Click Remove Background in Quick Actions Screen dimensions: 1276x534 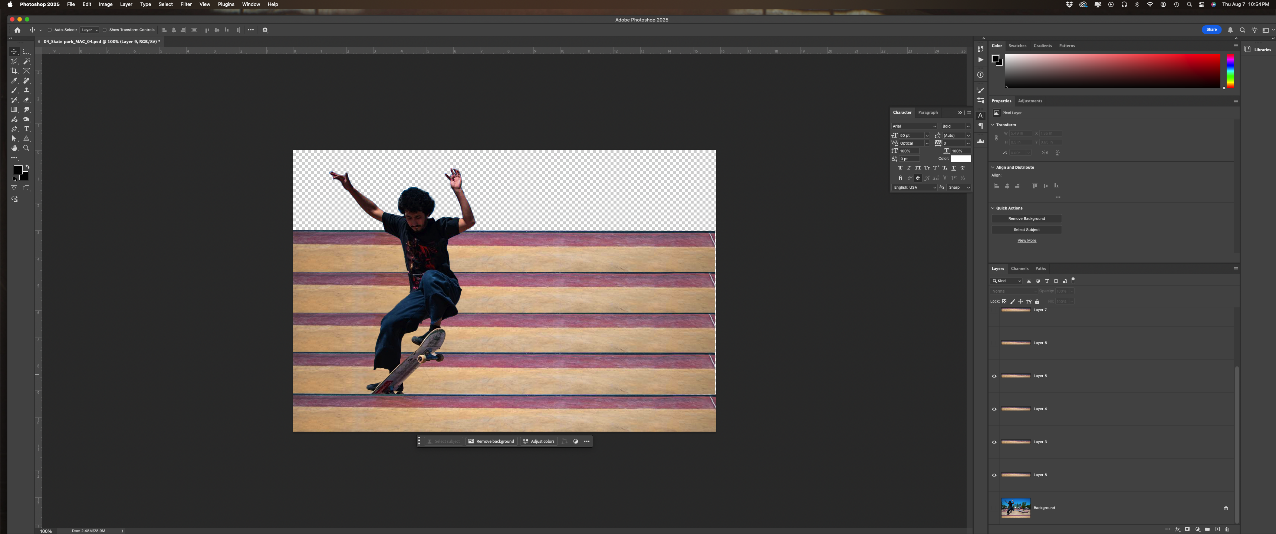pos(1026,218)
